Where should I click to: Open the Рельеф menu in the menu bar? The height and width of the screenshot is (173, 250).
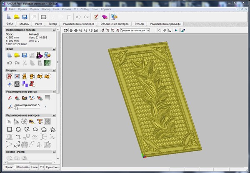(x=66, y=9)
